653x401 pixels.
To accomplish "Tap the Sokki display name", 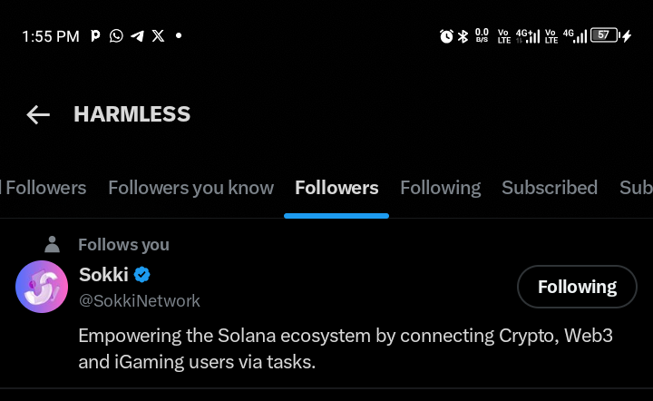I will 103,275.
